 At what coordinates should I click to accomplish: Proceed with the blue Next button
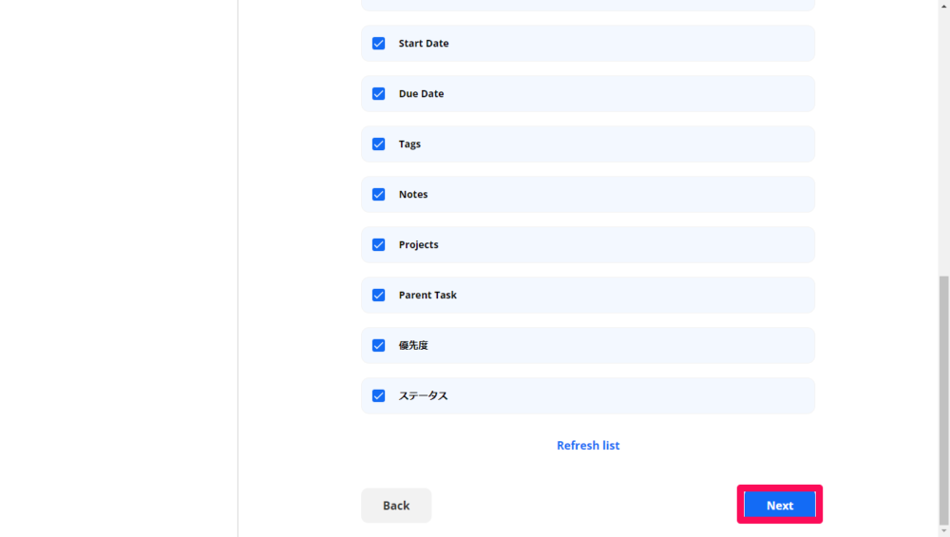coord(779,506)
